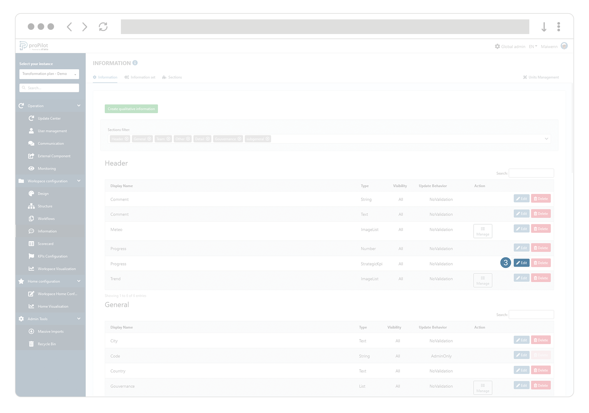Image resolution: width=589 pixels, height=413 pixels.
Task: Click the browser reload icon
Action: (103, 27)
